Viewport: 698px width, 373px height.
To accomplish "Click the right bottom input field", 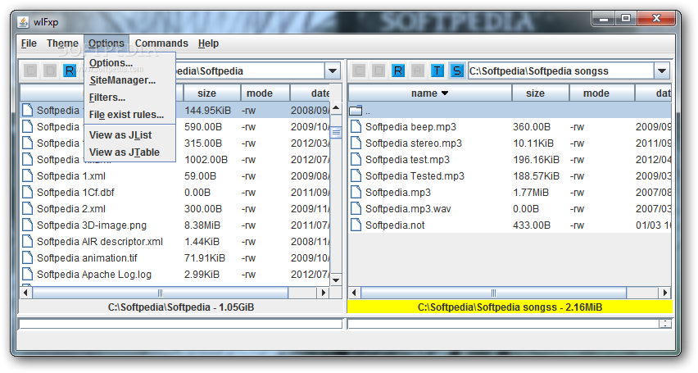I will (x=503, y=324).
